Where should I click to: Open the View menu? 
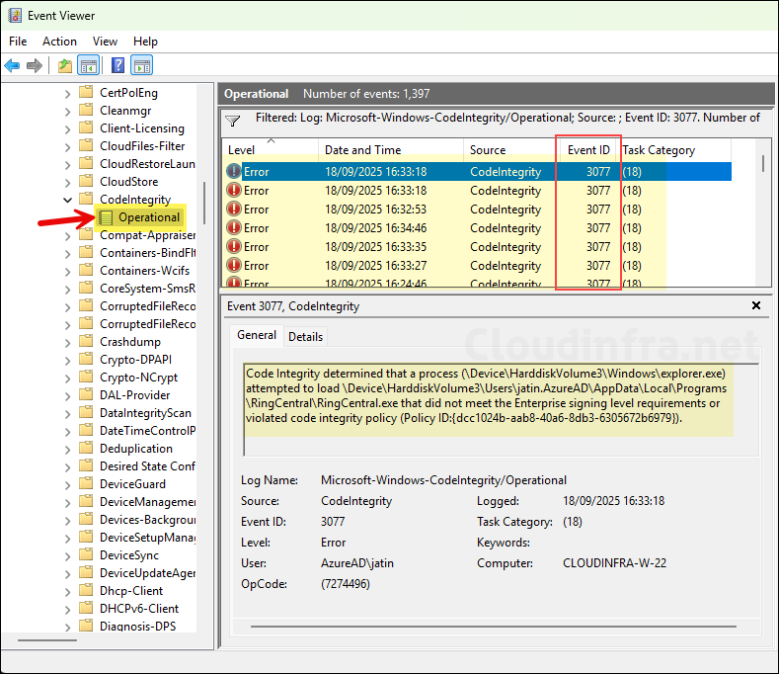point(105,42)
